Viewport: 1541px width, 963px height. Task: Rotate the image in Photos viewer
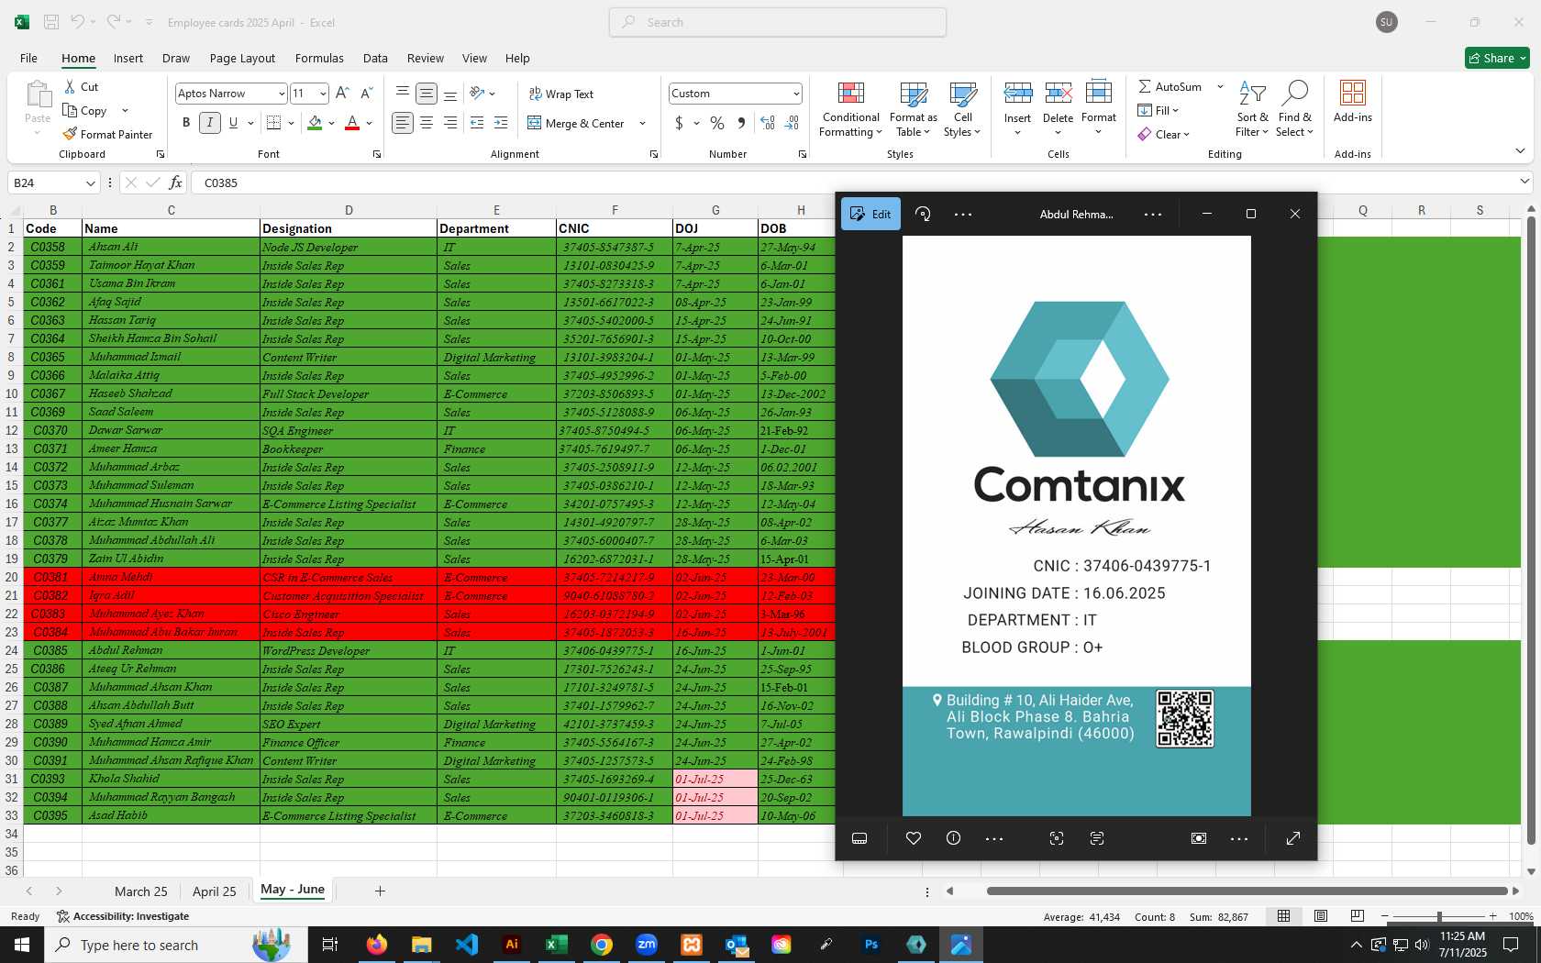point(923,214)
